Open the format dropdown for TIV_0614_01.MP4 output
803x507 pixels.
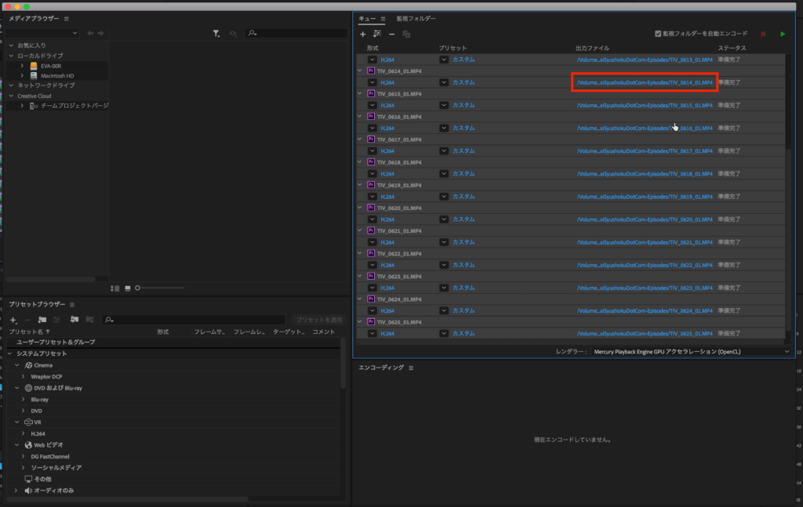pos(372,82)
